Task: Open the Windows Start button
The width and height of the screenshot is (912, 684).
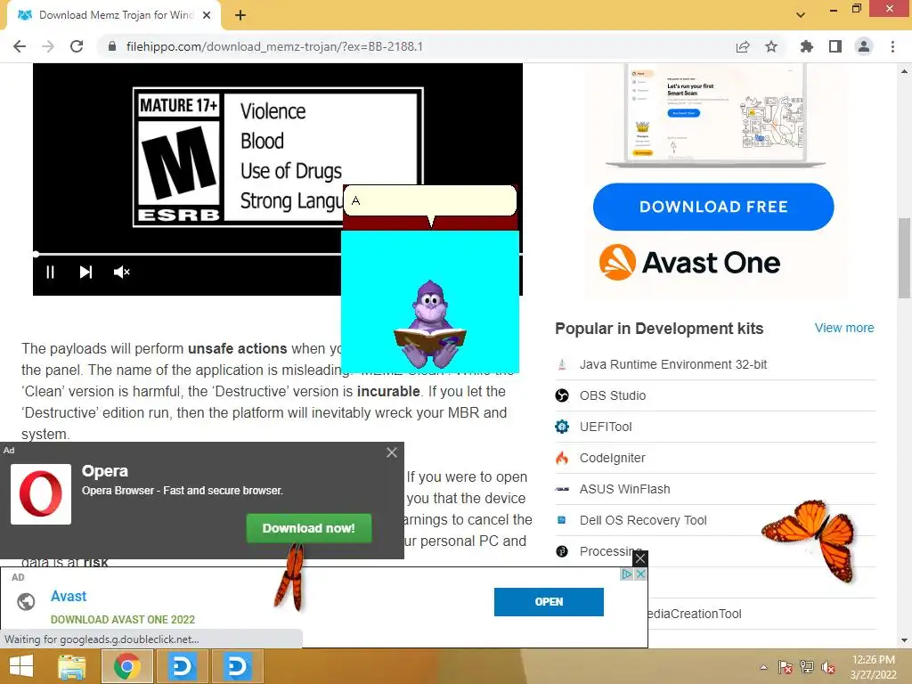Action: click(21, 666)
